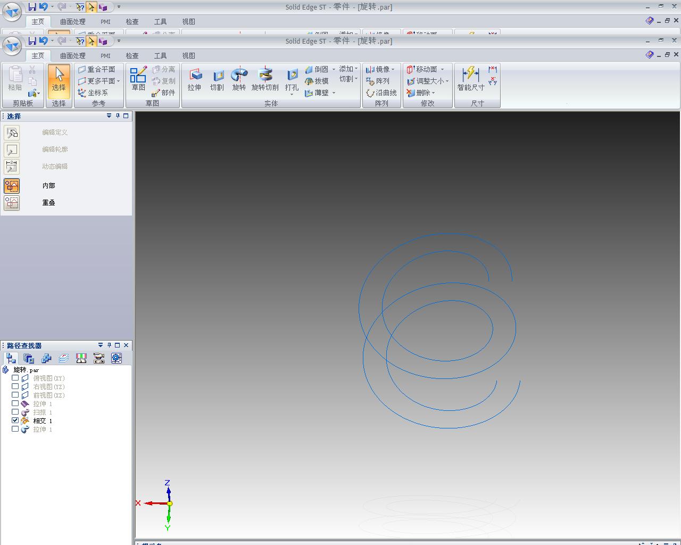Open the PMI ribbon tab in front window
The image size is (681, 545).
(x=105, y=55)
